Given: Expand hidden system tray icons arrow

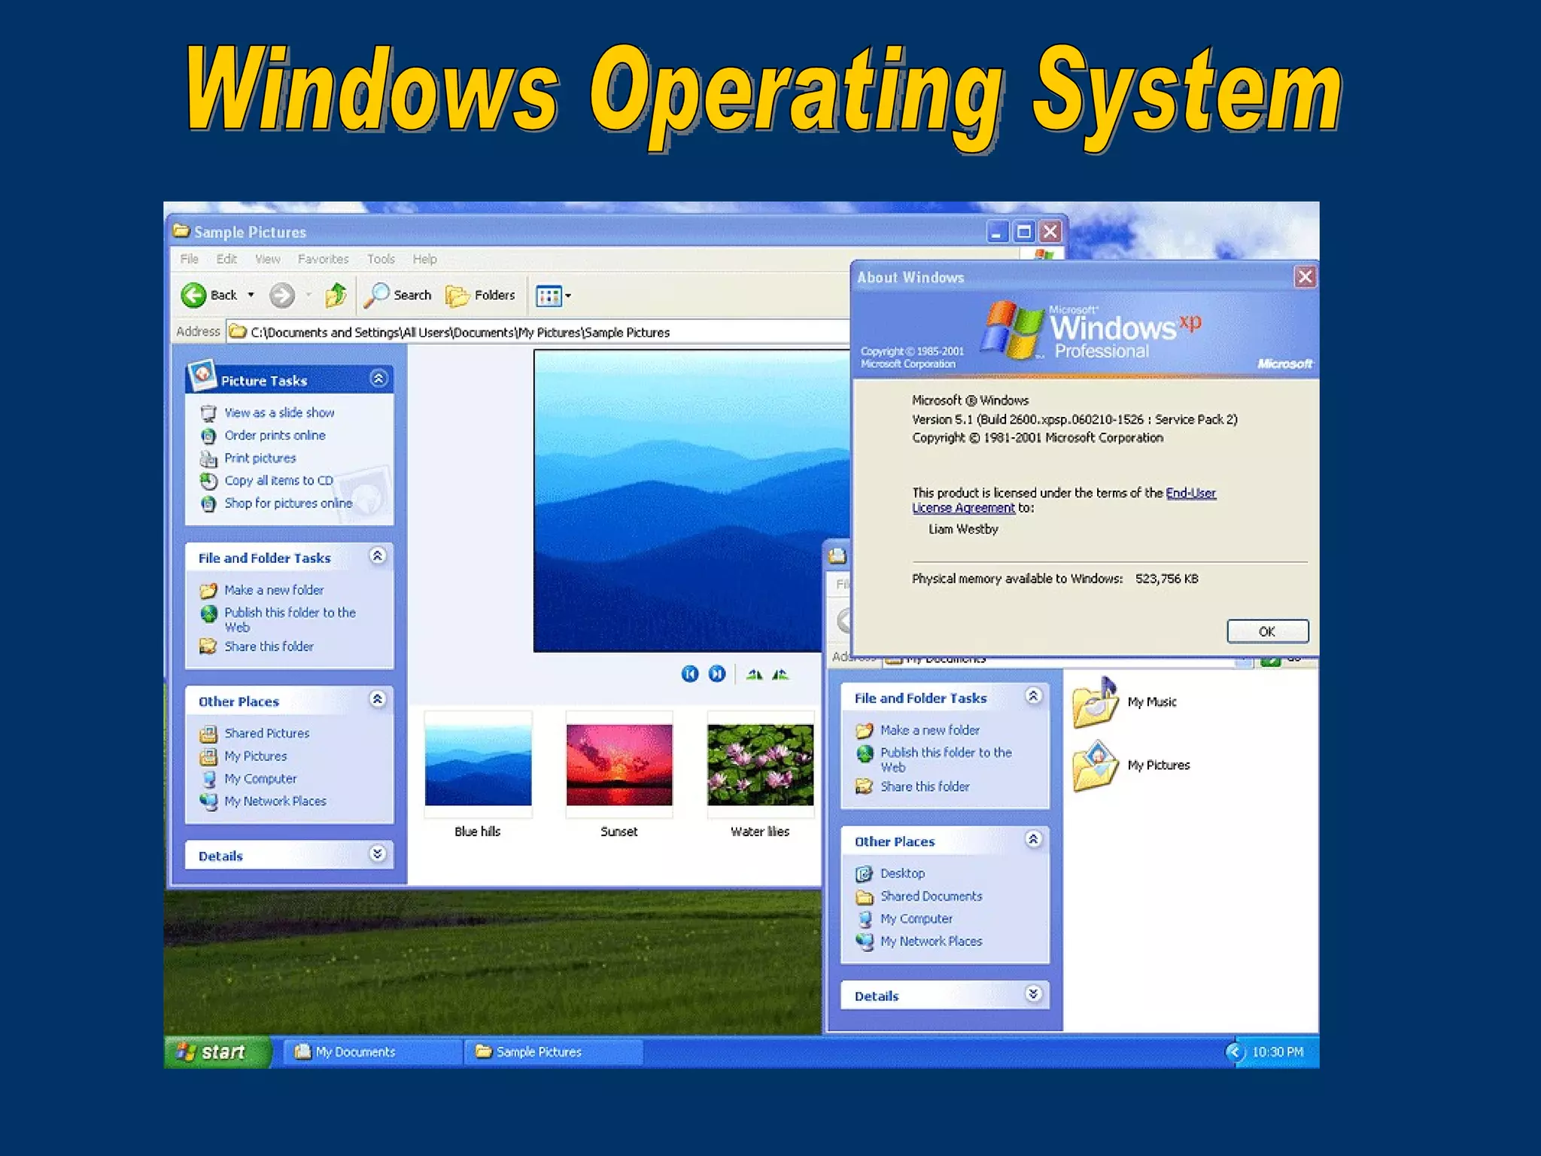Looking at the screenshot, I should click(x=1234, y=1052).
